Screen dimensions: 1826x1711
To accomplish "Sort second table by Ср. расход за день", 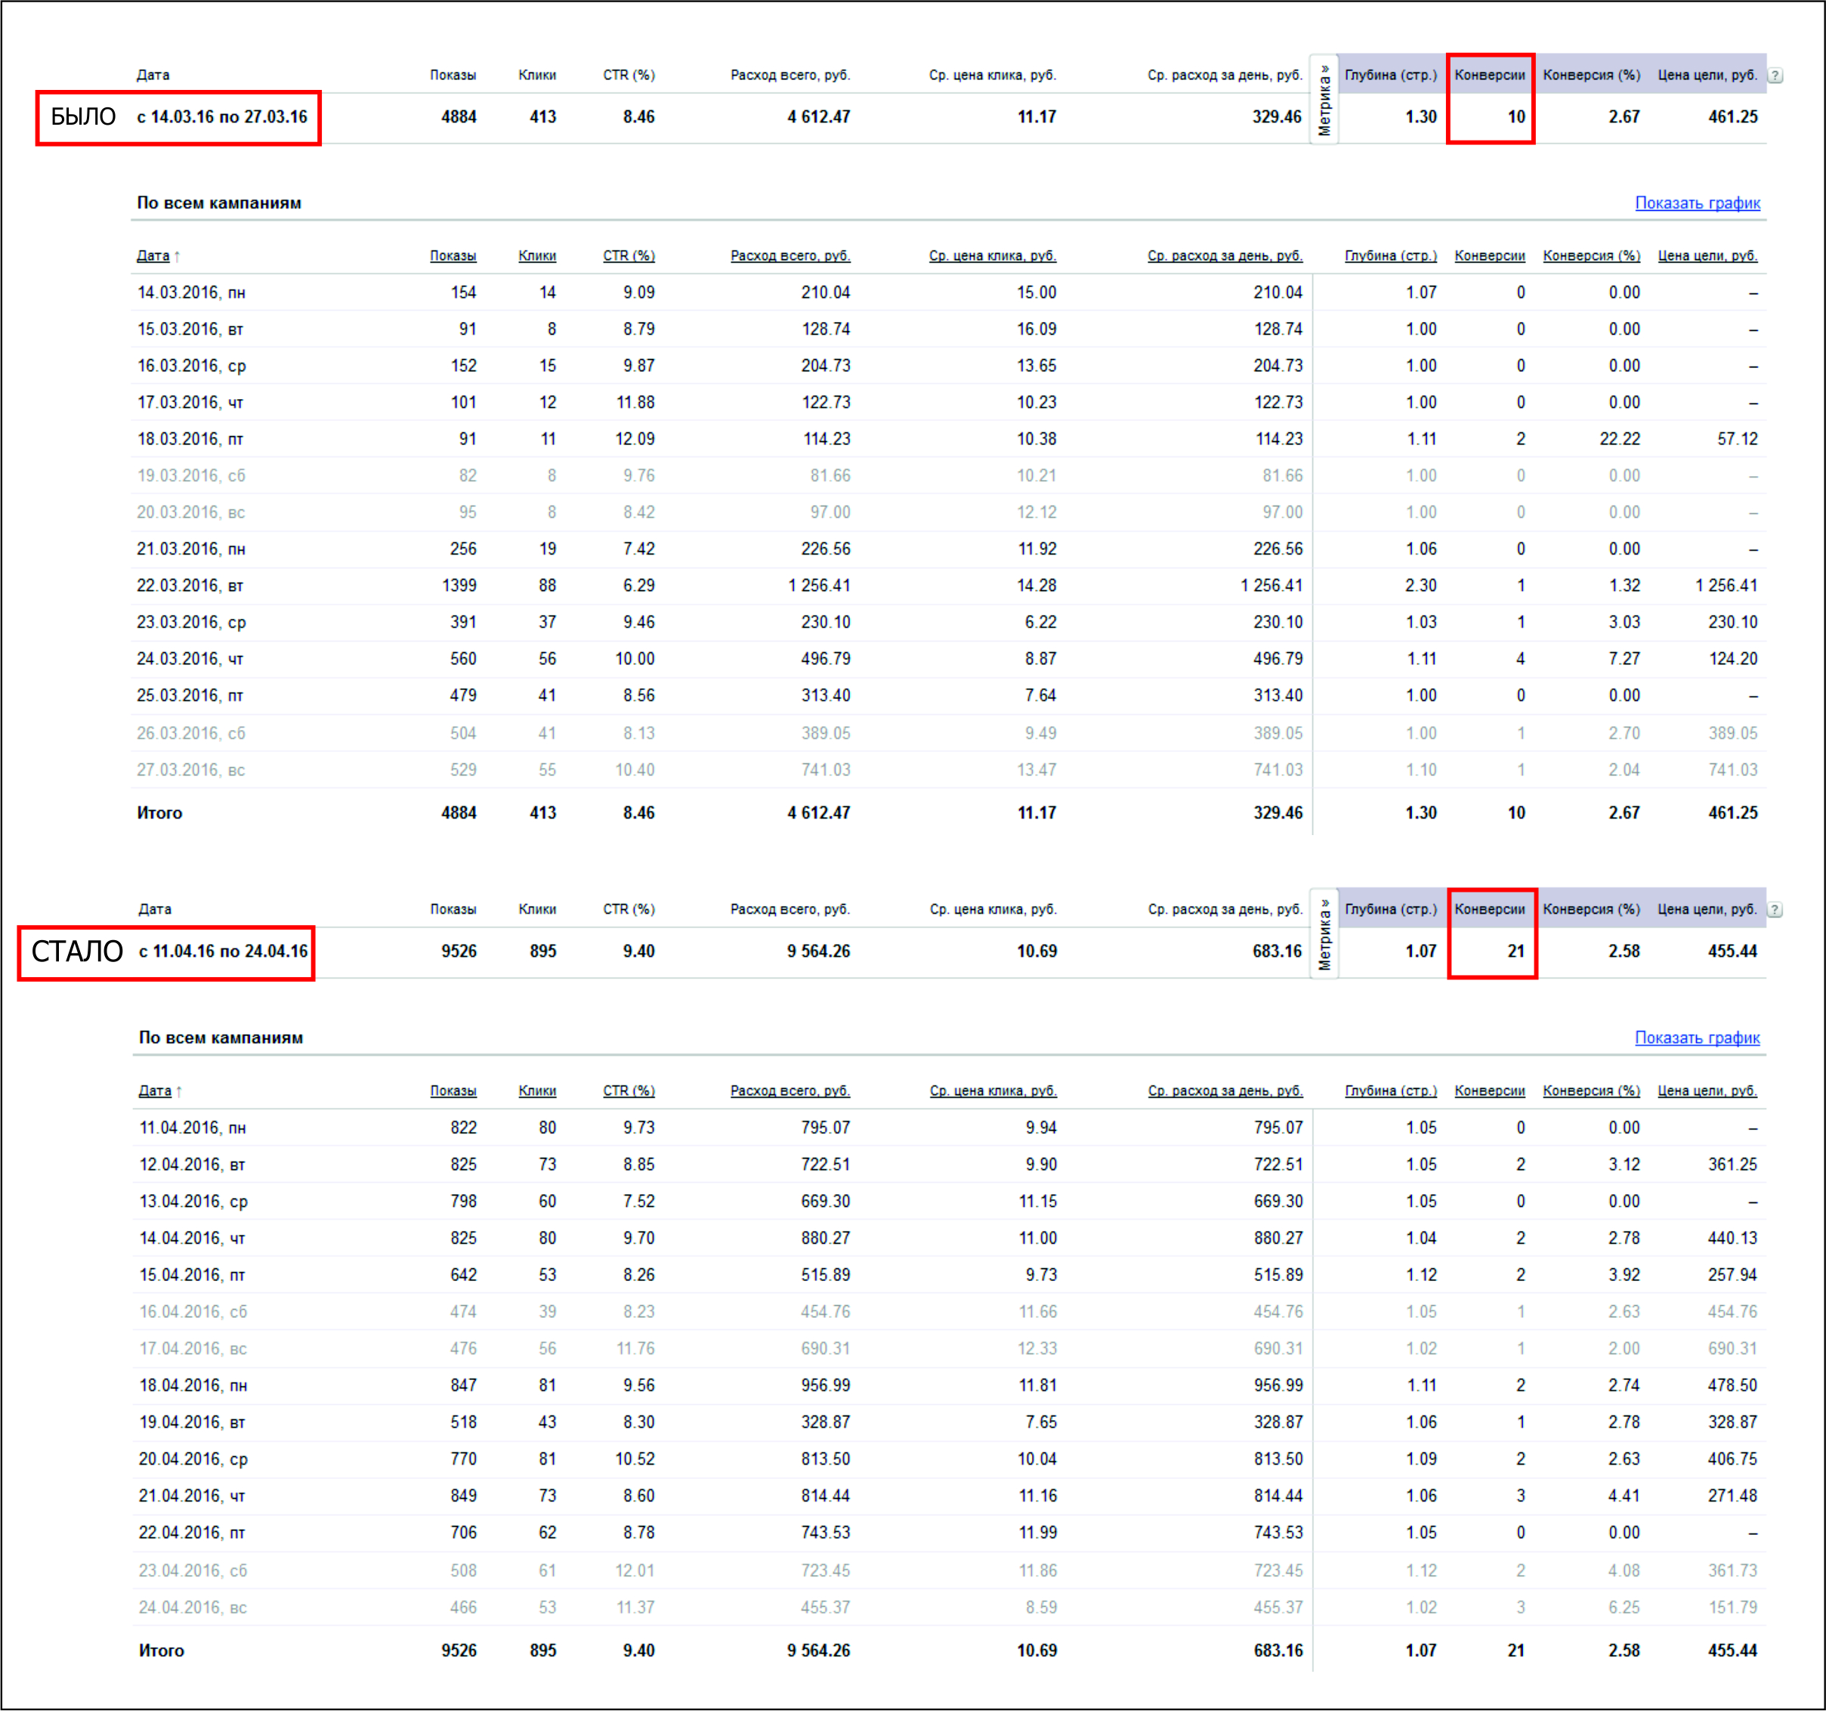I will 1225,1091.
